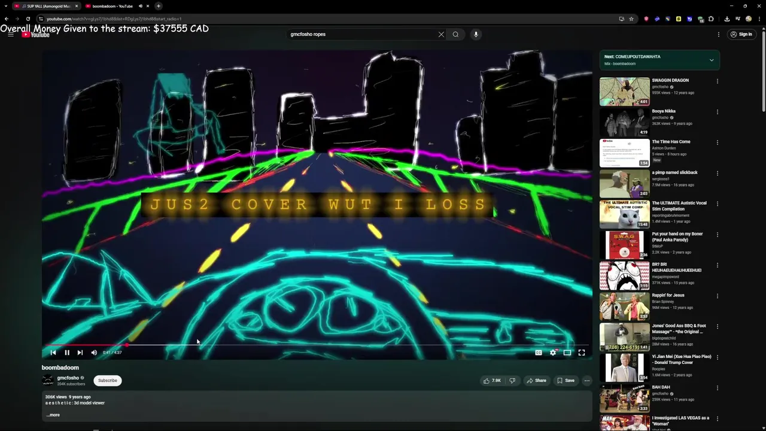766x431 pixels.
Task: Open options menu for SWAGGIN DRAGON
Action: click(717, 81)
